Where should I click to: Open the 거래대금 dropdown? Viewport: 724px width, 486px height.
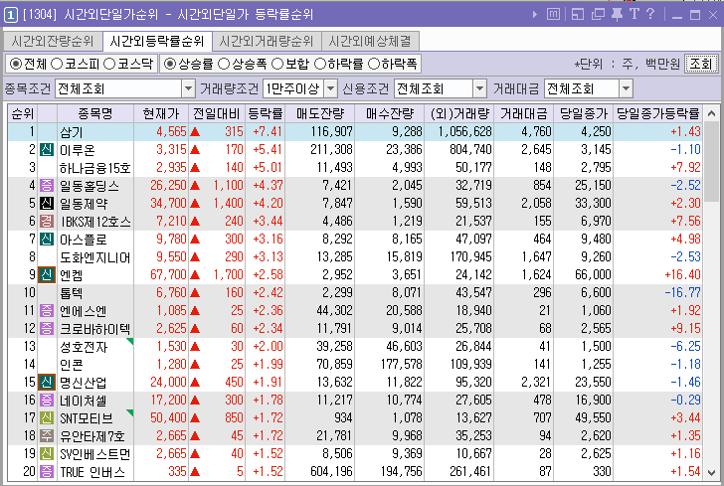(x=626, y=88)
